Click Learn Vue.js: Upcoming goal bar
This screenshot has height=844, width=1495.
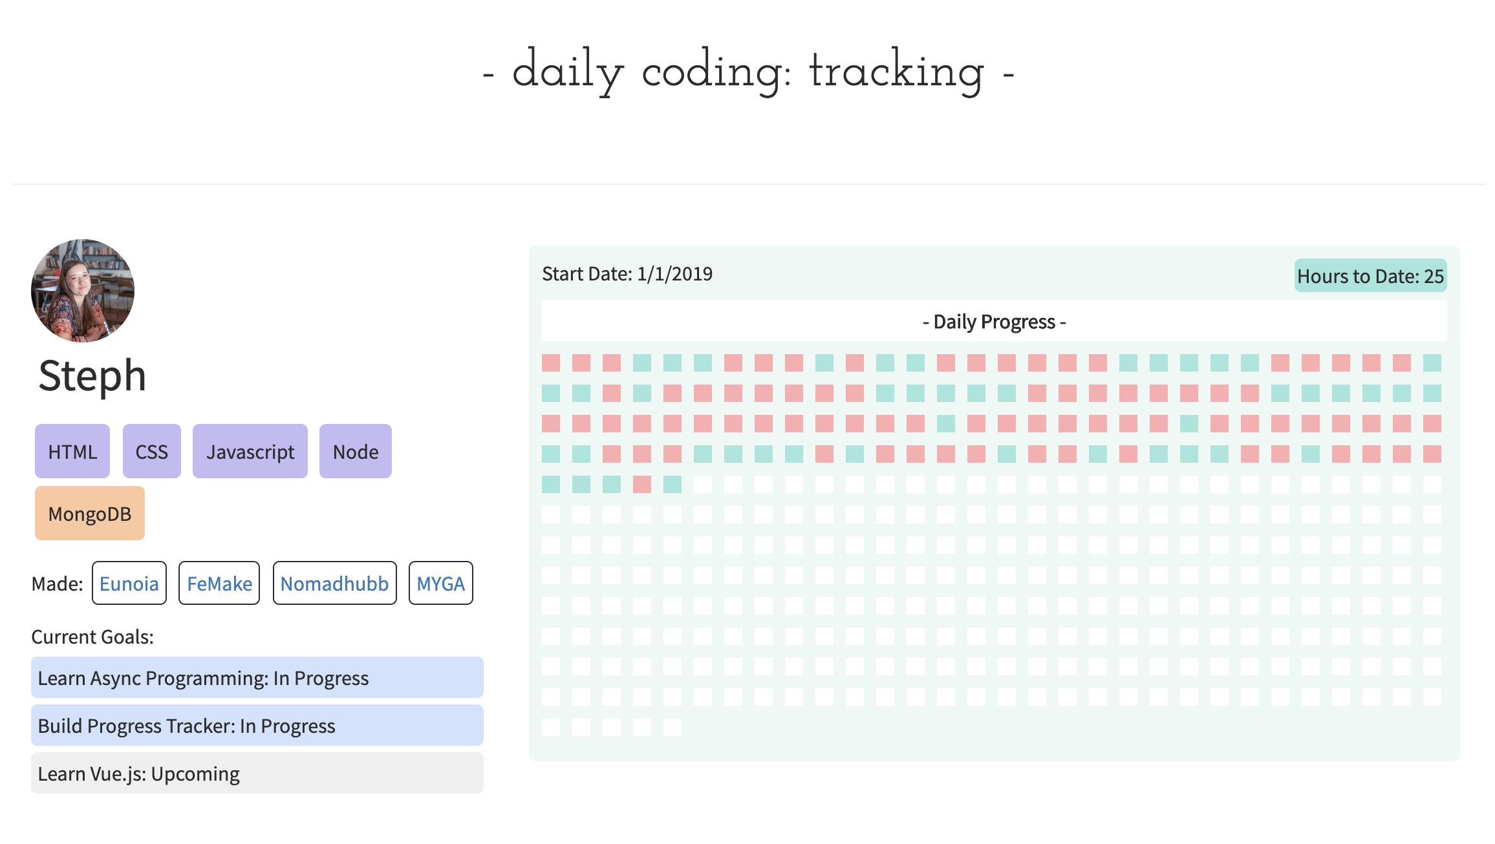tap(257, 774)
